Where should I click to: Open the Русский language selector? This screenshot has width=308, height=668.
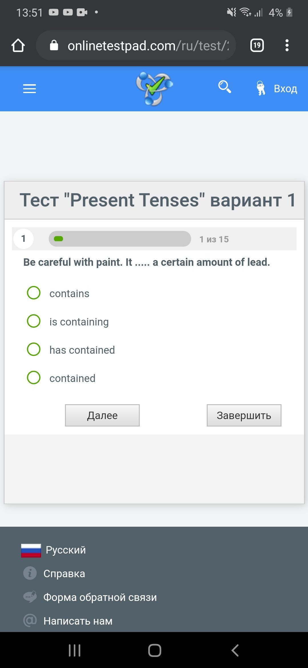click(54, 550)
